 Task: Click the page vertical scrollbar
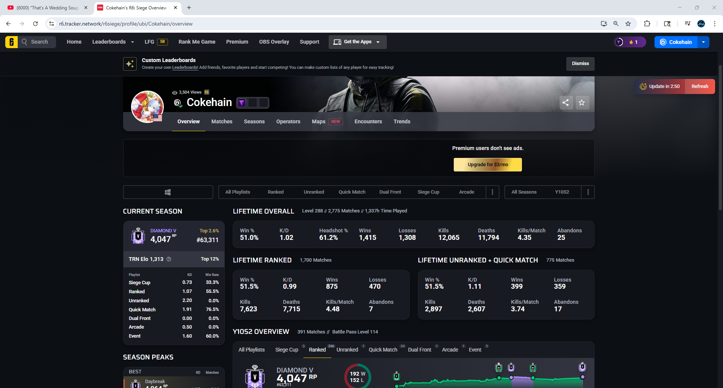720,137
